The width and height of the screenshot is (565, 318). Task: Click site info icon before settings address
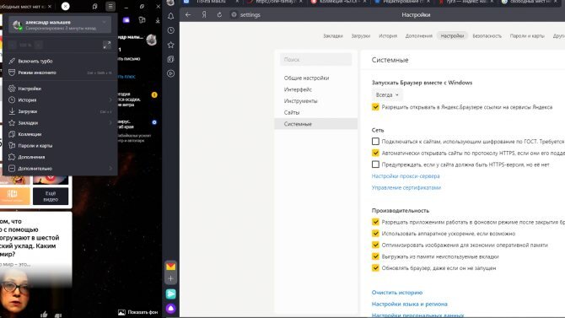(234, 15)
